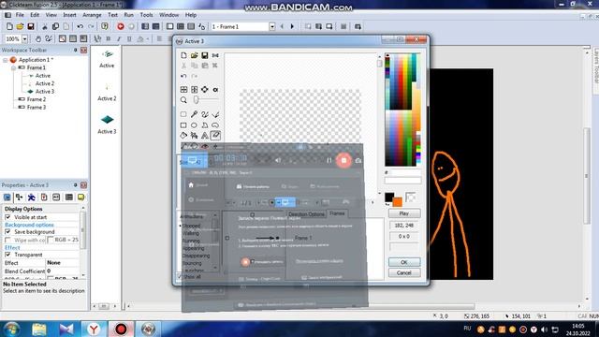Click Open file icon in picture editor

pyautogui.click(x=194, y=56)
